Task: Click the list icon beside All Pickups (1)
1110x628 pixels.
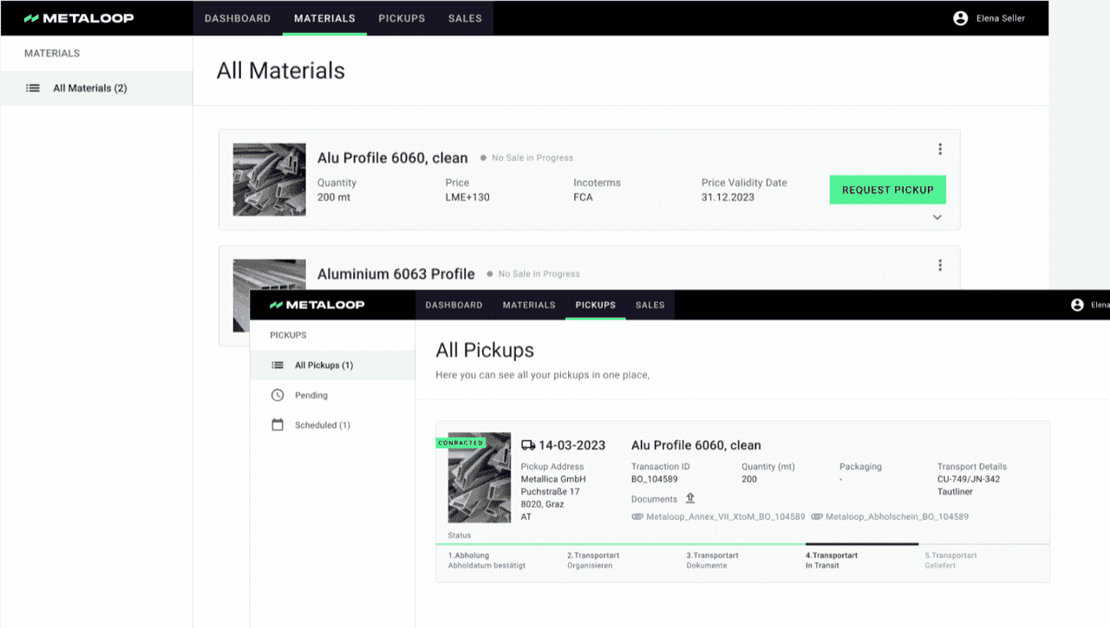Action: [277, 366]
